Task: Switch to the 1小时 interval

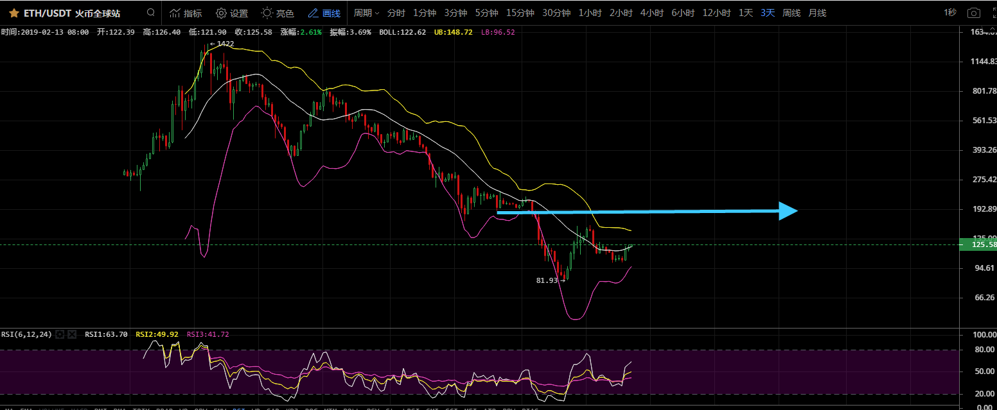Action: (x=590, y=13)
